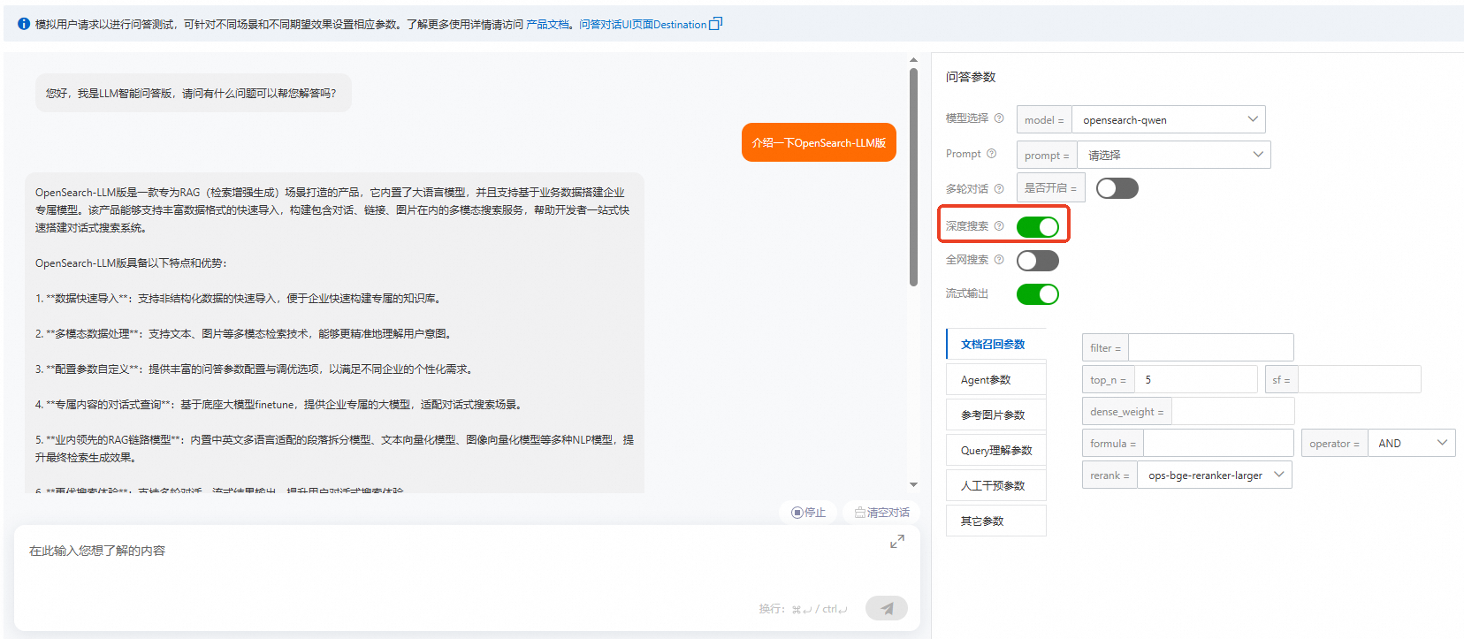Click the top_n input field
The height and width of the screenshot is (639, 1464).
pyautogui.click(x=1196, y=379)
